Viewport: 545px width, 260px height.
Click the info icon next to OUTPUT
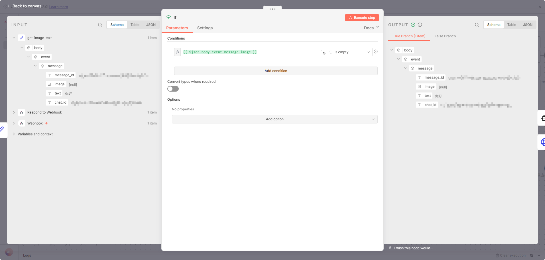pos(420,25)
